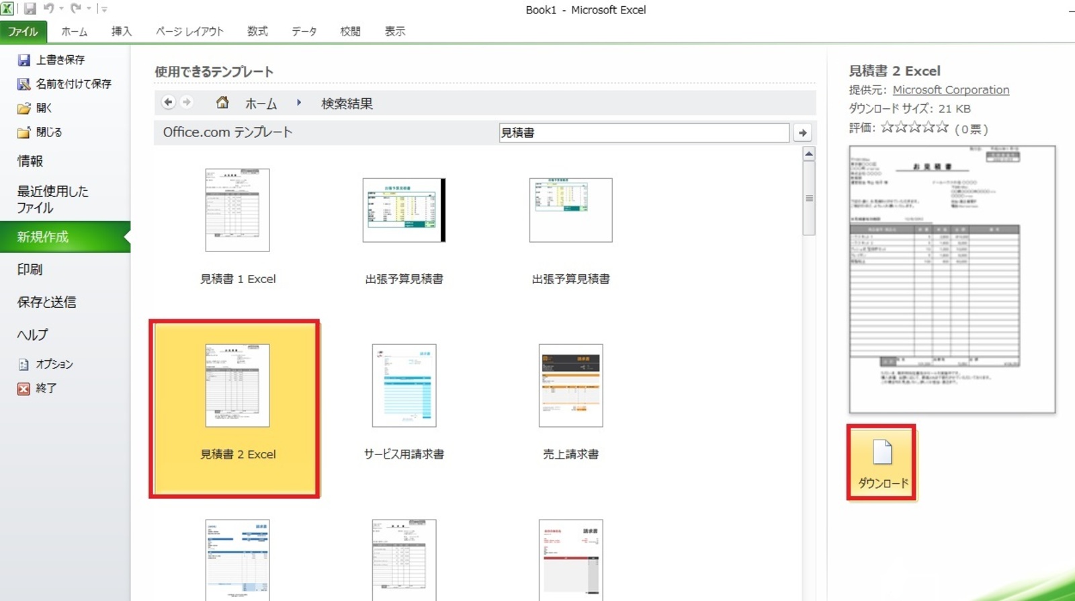Select the 見積書 1 Excel template
1075x601 pixels.
click(x=238, y=227)
